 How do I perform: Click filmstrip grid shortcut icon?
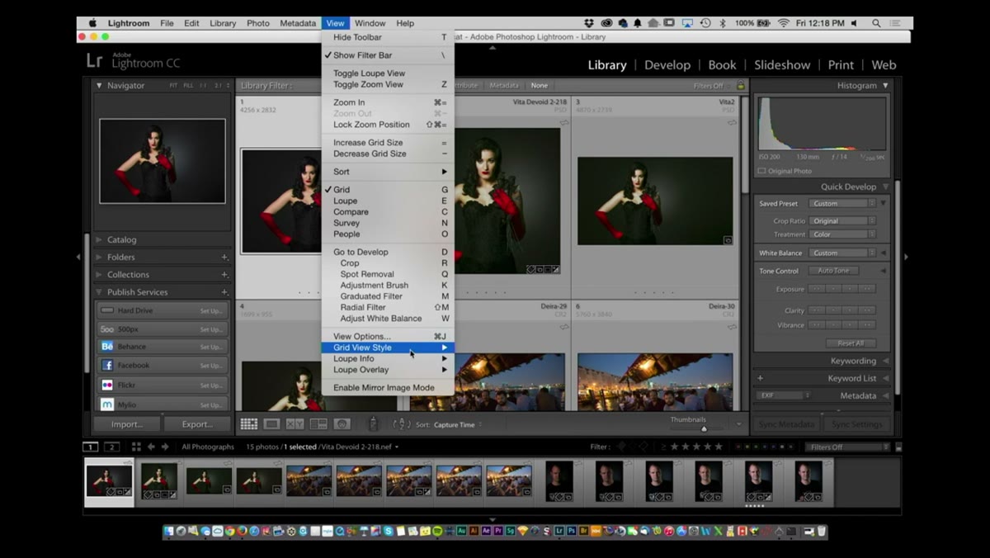click(136, 447)
